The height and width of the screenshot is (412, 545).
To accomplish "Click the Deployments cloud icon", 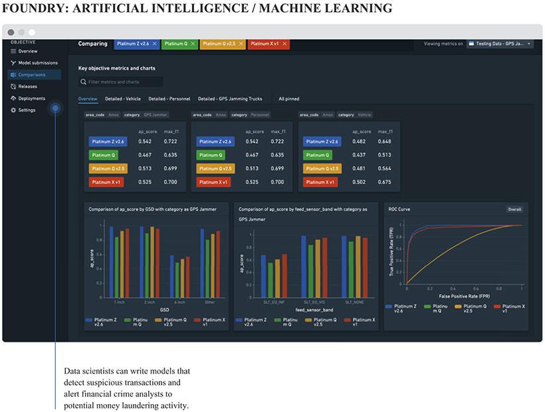I will [13, 98].
